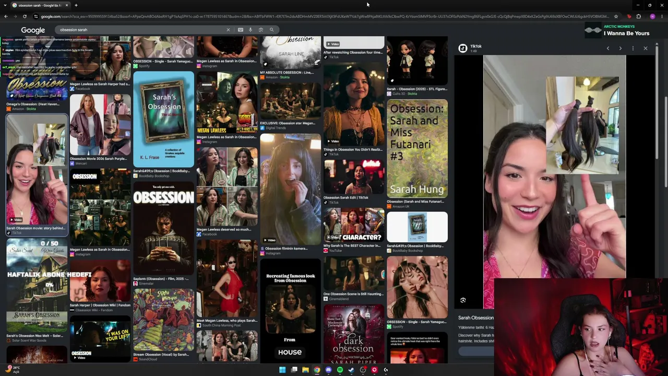Open the 'I WAS ON YOUR LEFT' video thumbnail
Screen dimensions: 668x376
(100, 338)
